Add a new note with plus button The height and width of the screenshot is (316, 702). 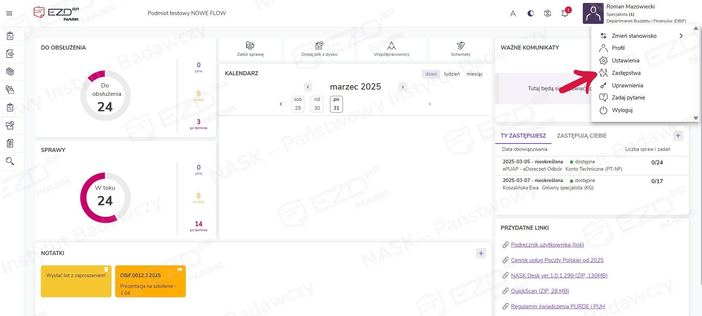tap(481, 253)
